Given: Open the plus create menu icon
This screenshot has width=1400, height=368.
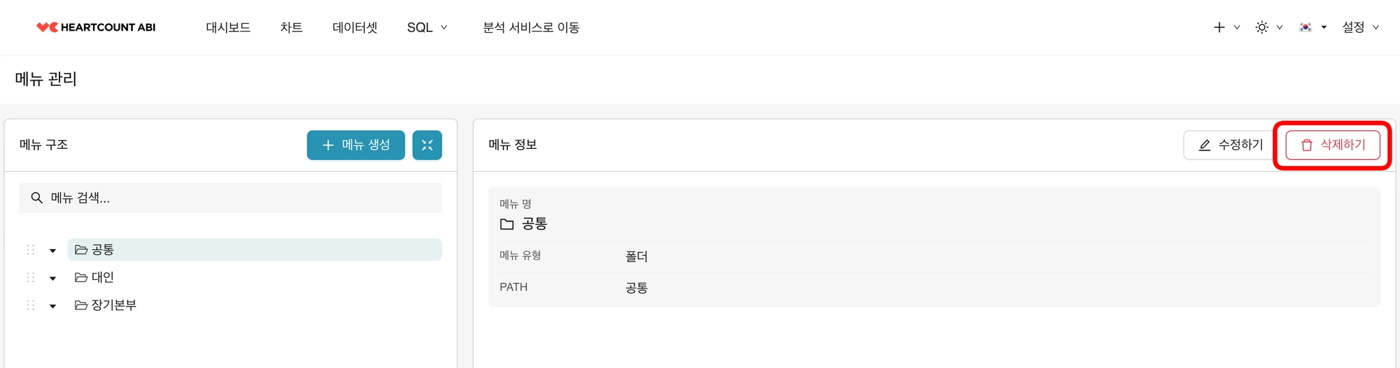Looking at the screenshot, I should (1219, 27).
